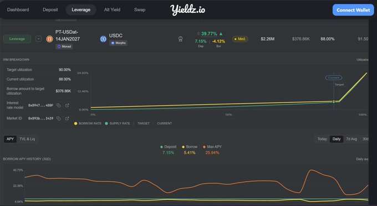Click the info icon beside 39.77%
Viewport: 377px width, 206px height.
(x=198, y=33)
